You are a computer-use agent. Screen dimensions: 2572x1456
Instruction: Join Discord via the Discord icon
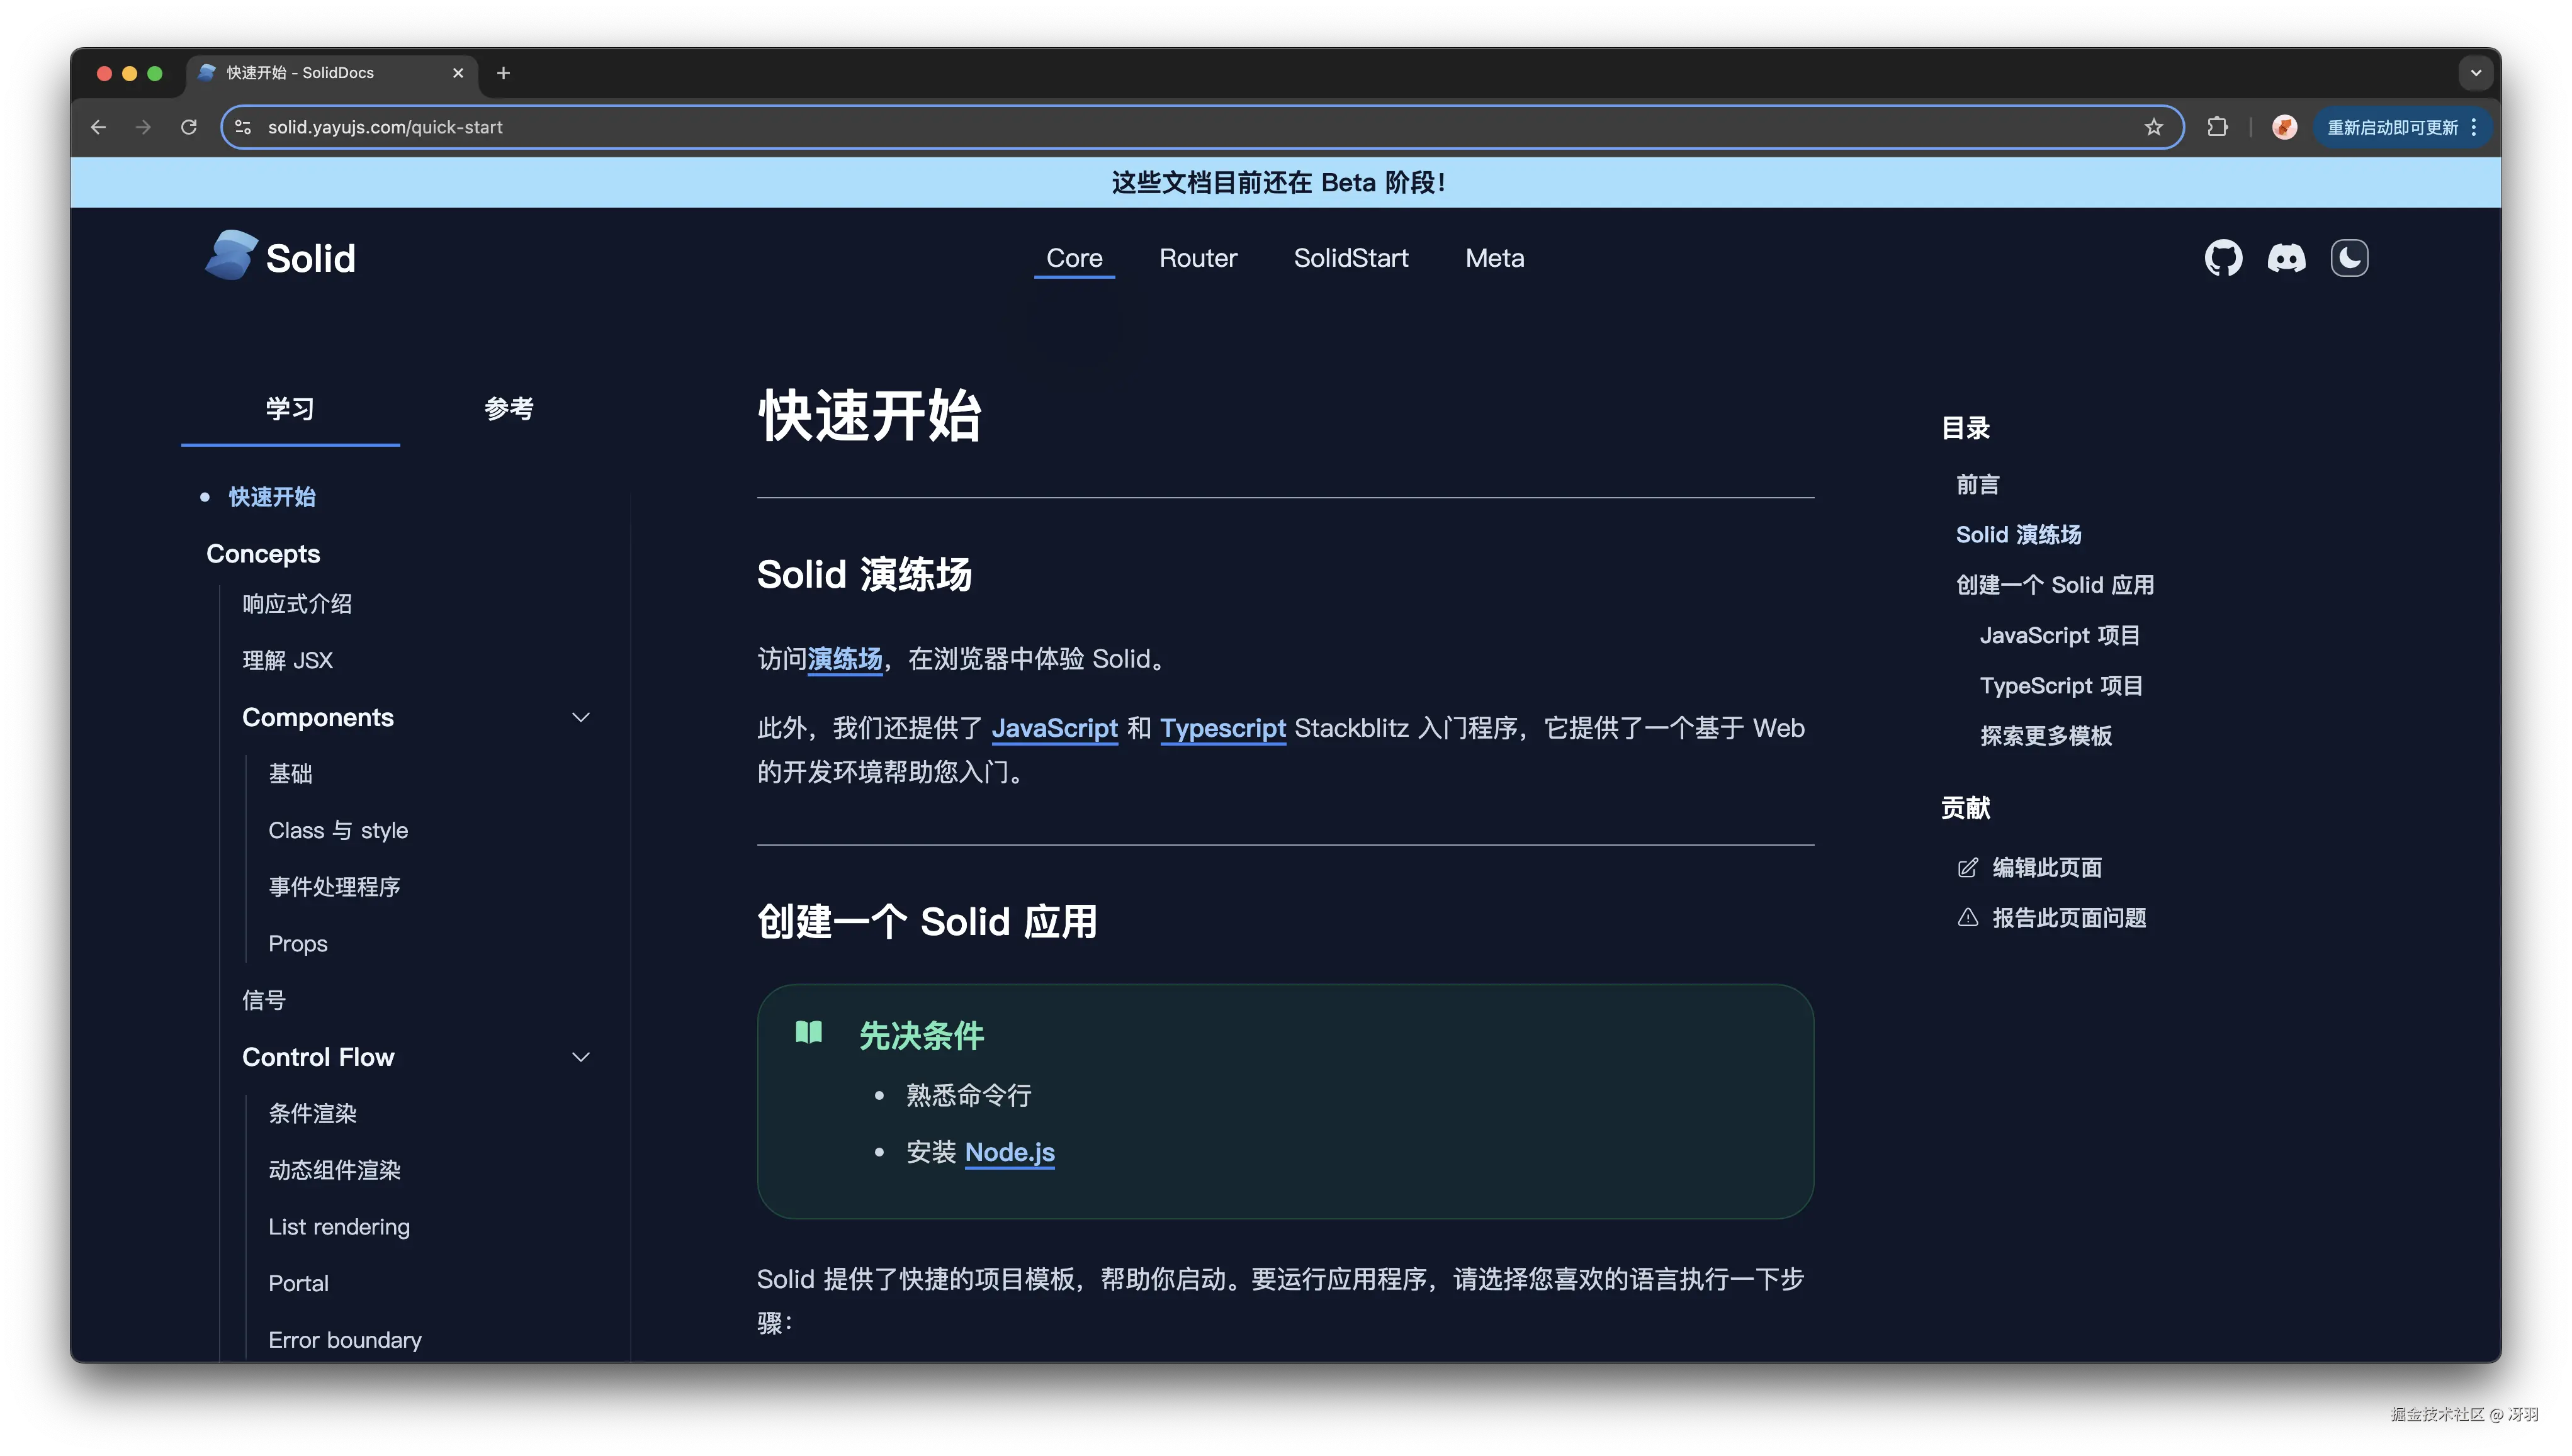coord(2287,257)
